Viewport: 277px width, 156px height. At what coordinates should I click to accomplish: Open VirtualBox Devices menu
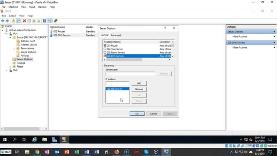tap(42, 7)
